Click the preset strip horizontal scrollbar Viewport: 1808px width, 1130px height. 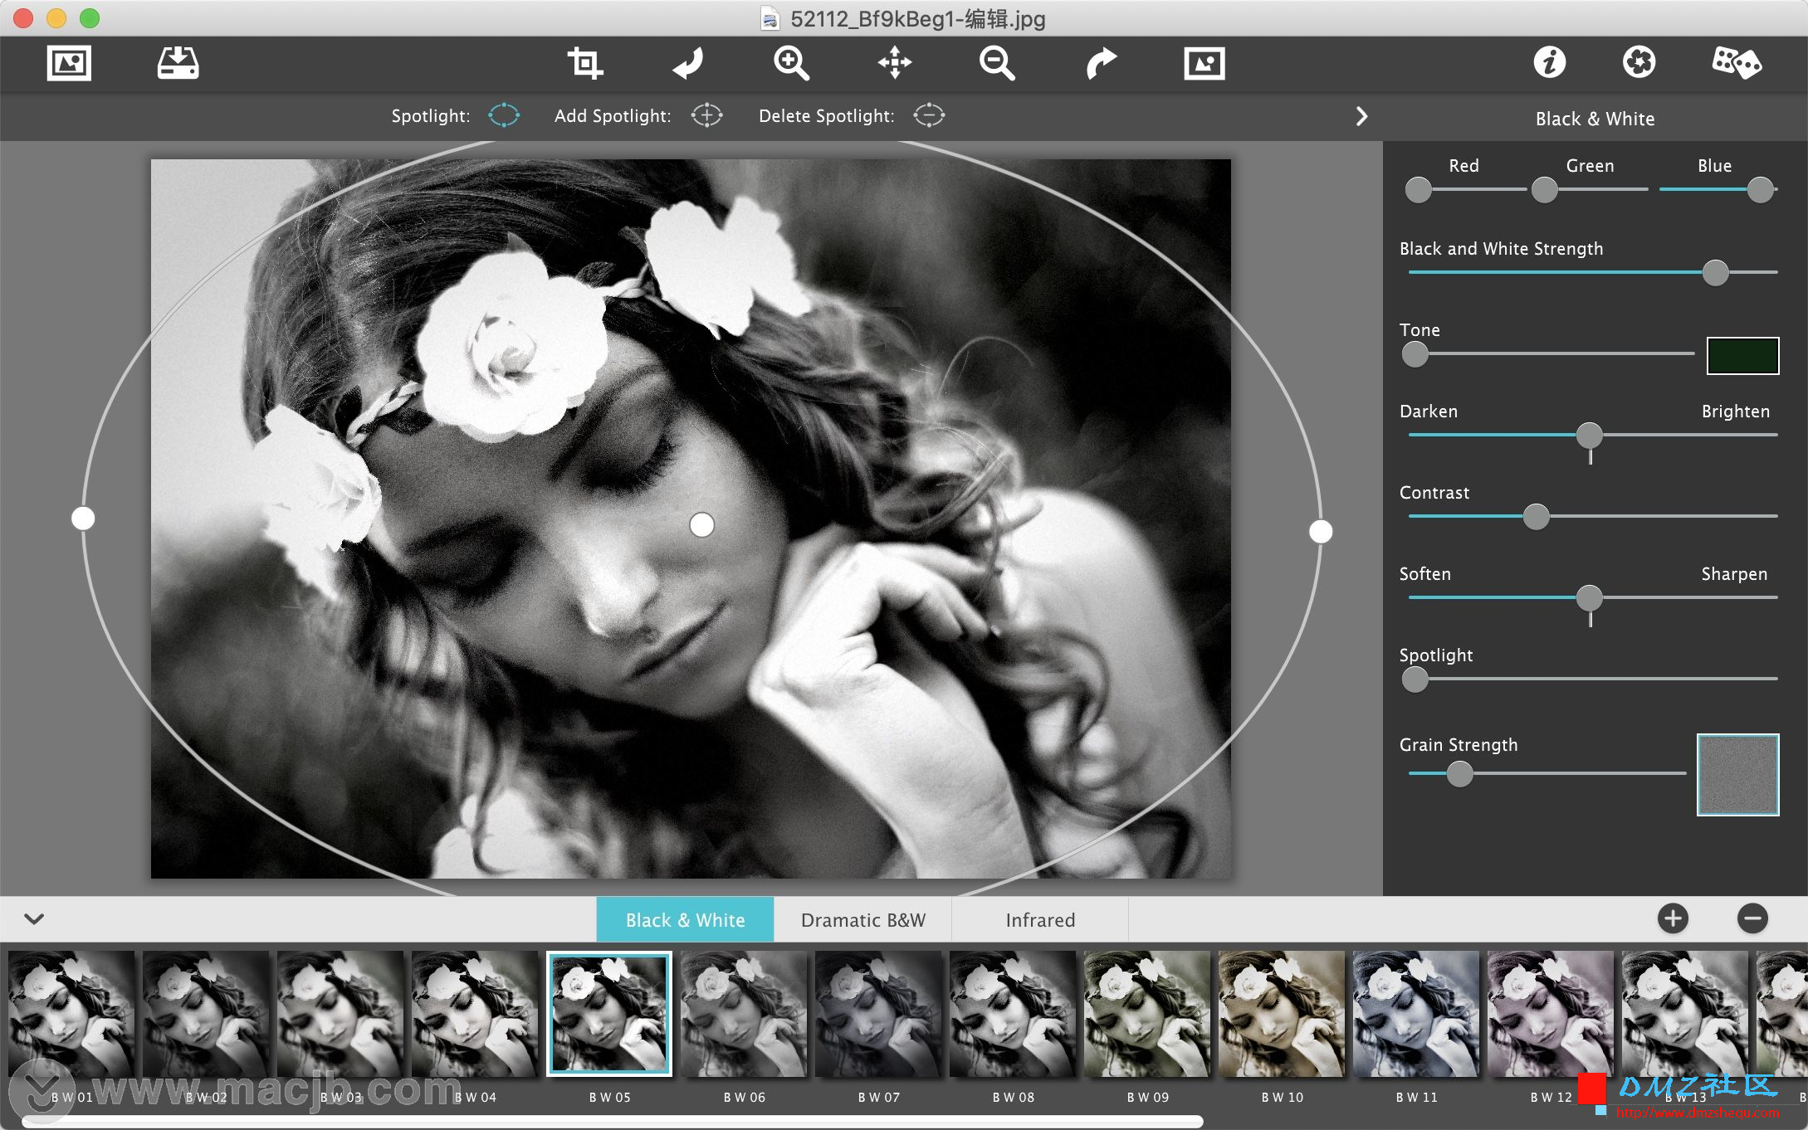[x=613, y=1122]
